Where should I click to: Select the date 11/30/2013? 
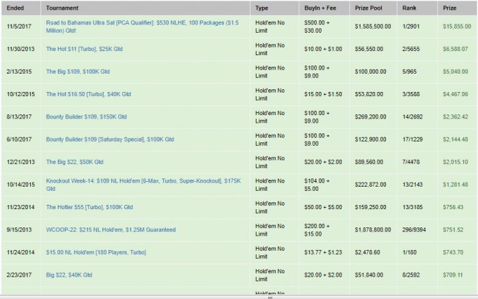click(20, 49)
